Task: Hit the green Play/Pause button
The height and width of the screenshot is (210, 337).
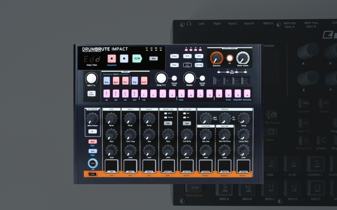Action: [137, 59]
